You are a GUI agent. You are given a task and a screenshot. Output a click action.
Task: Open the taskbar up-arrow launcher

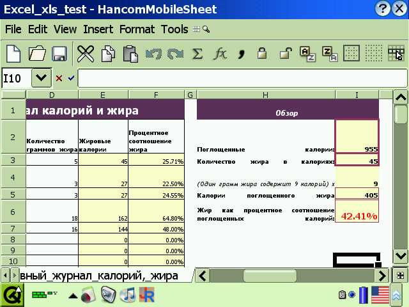point(73,295)
